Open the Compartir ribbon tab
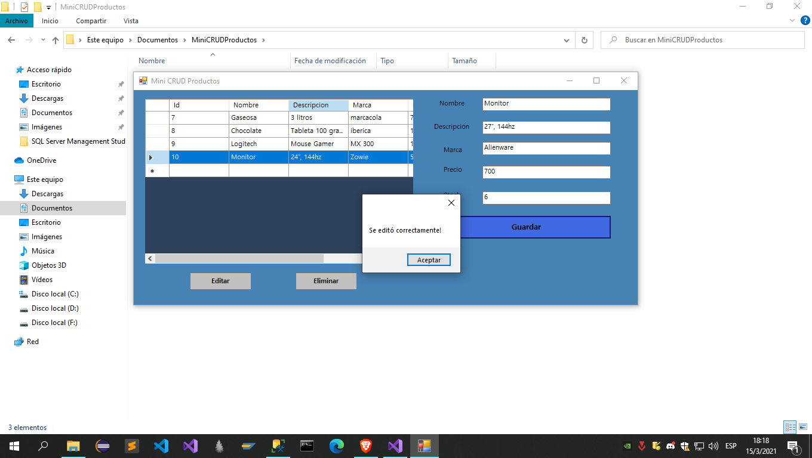This screenshot has width=812, height=458. 91,20
